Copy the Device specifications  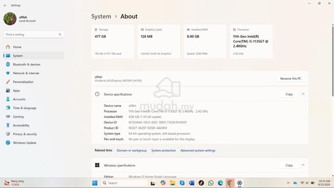coord(289,94)
